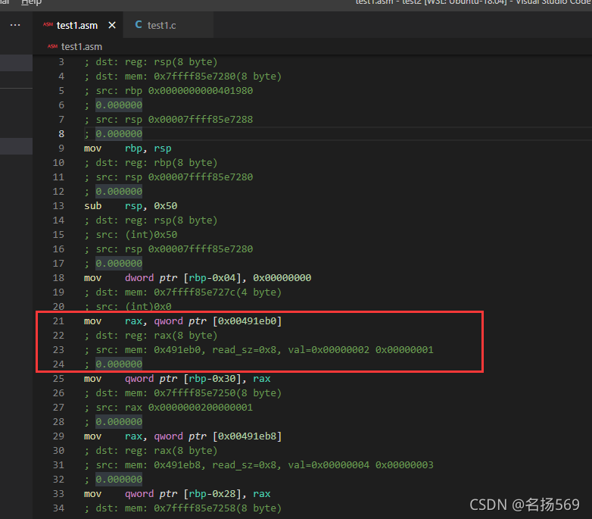592x519 pixels.
Task: Click comment 'dst: mem: 0x7ffff85e727c(4 byte)'
Action: tap(183, 292)
